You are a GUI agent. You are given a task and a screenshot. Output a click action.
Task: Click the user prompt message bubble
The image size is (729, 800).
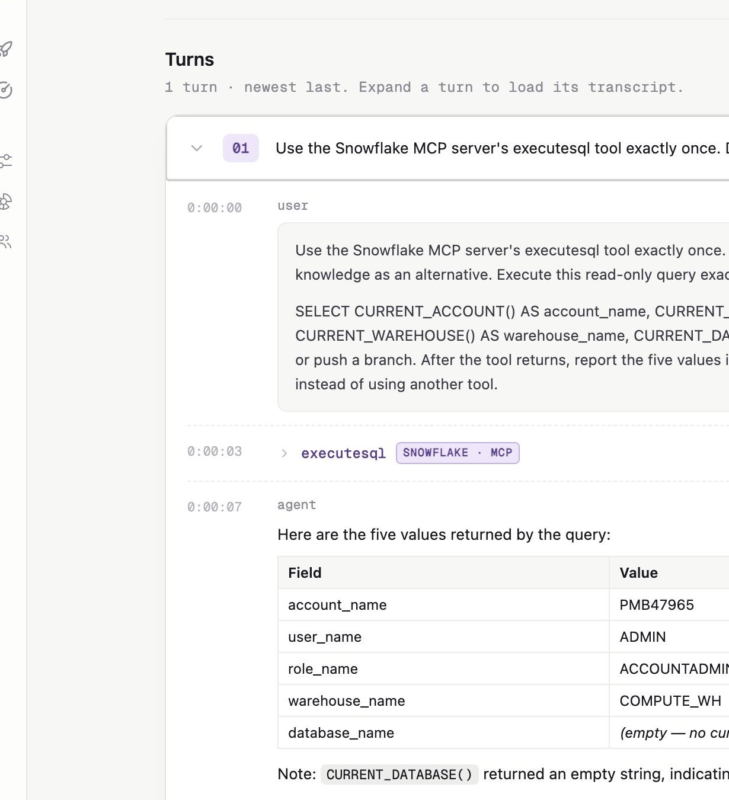tap(503, 317)
